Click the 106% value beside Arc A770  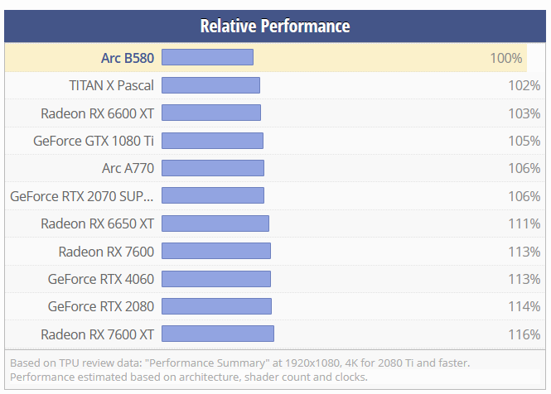524,168
